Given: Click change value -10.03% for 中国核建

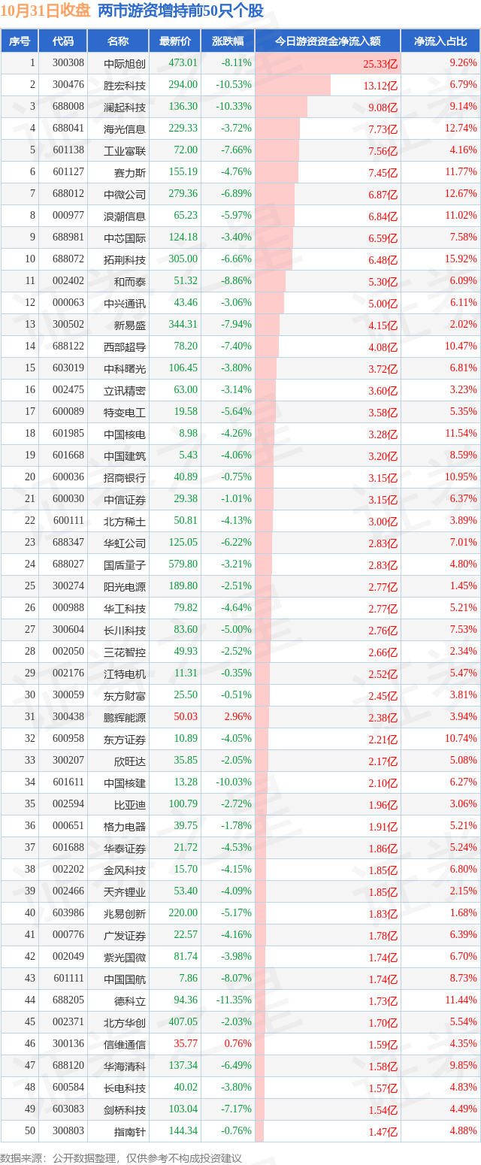Looking at the screenshot, I should tap(234, 783).
